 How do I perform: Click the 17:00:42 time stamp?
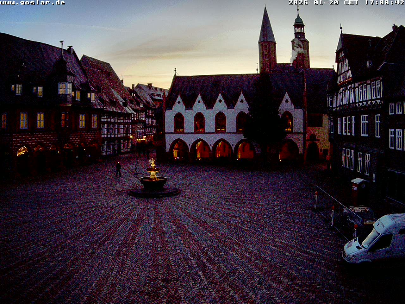pyautogui.click(x=384, y=3)
